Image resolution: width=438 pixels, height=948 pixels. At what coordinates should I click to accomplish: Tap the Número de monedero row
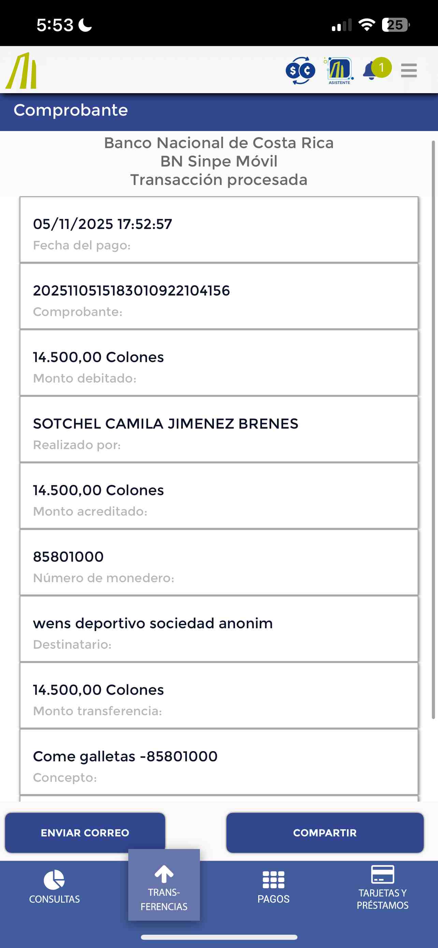219,563
